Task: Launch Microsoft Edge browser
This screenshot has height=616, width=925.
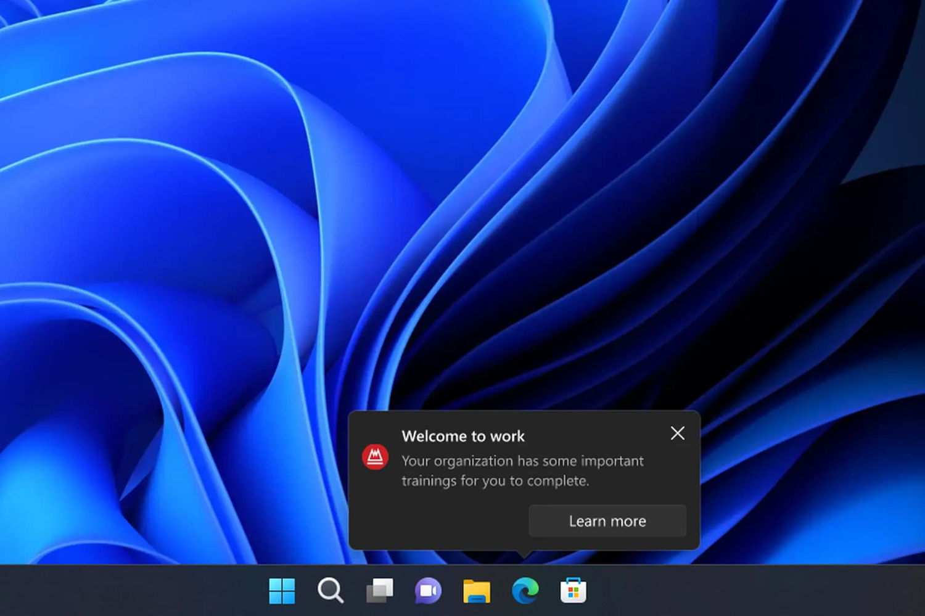Action: click(525, 591)
